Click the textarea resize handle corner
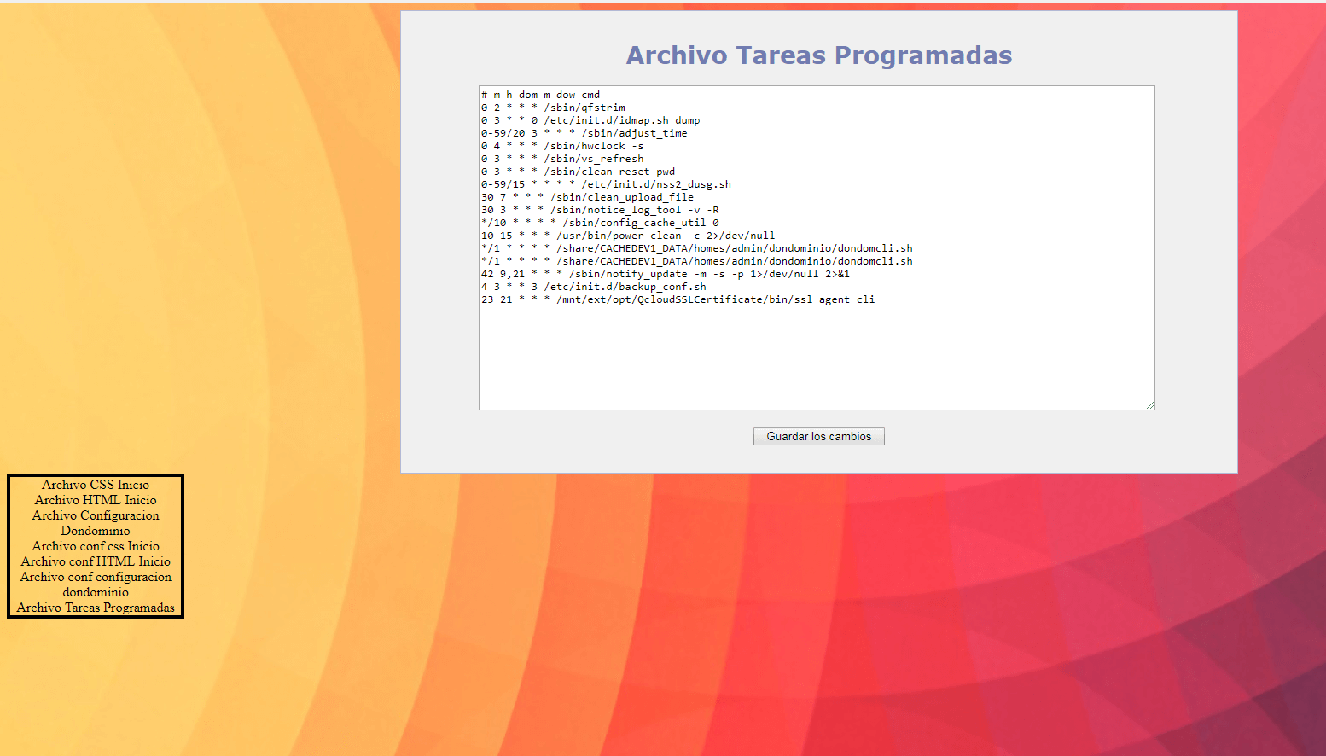The height and width of the screenshot is (756, 1326). pos(1149,405)
